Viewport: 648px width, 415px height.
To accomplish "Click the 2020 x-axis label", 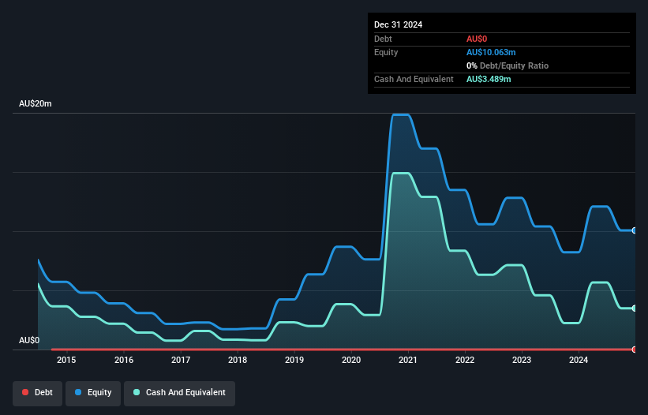I will tap(351, 360).
